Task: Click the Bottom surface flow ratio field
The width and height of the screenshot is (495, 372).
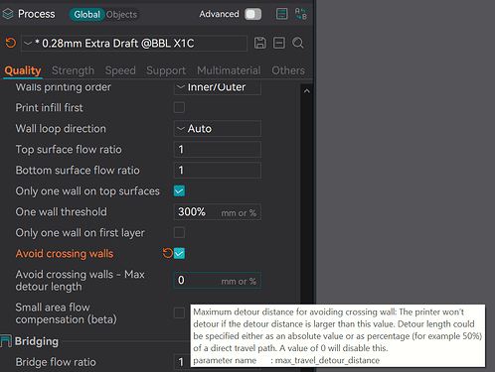Action: tap(218, 171)
